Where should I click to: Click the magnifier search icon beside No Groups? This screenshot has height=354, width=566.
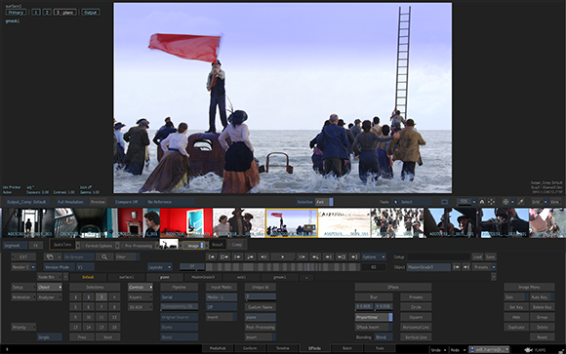point(104,256)
